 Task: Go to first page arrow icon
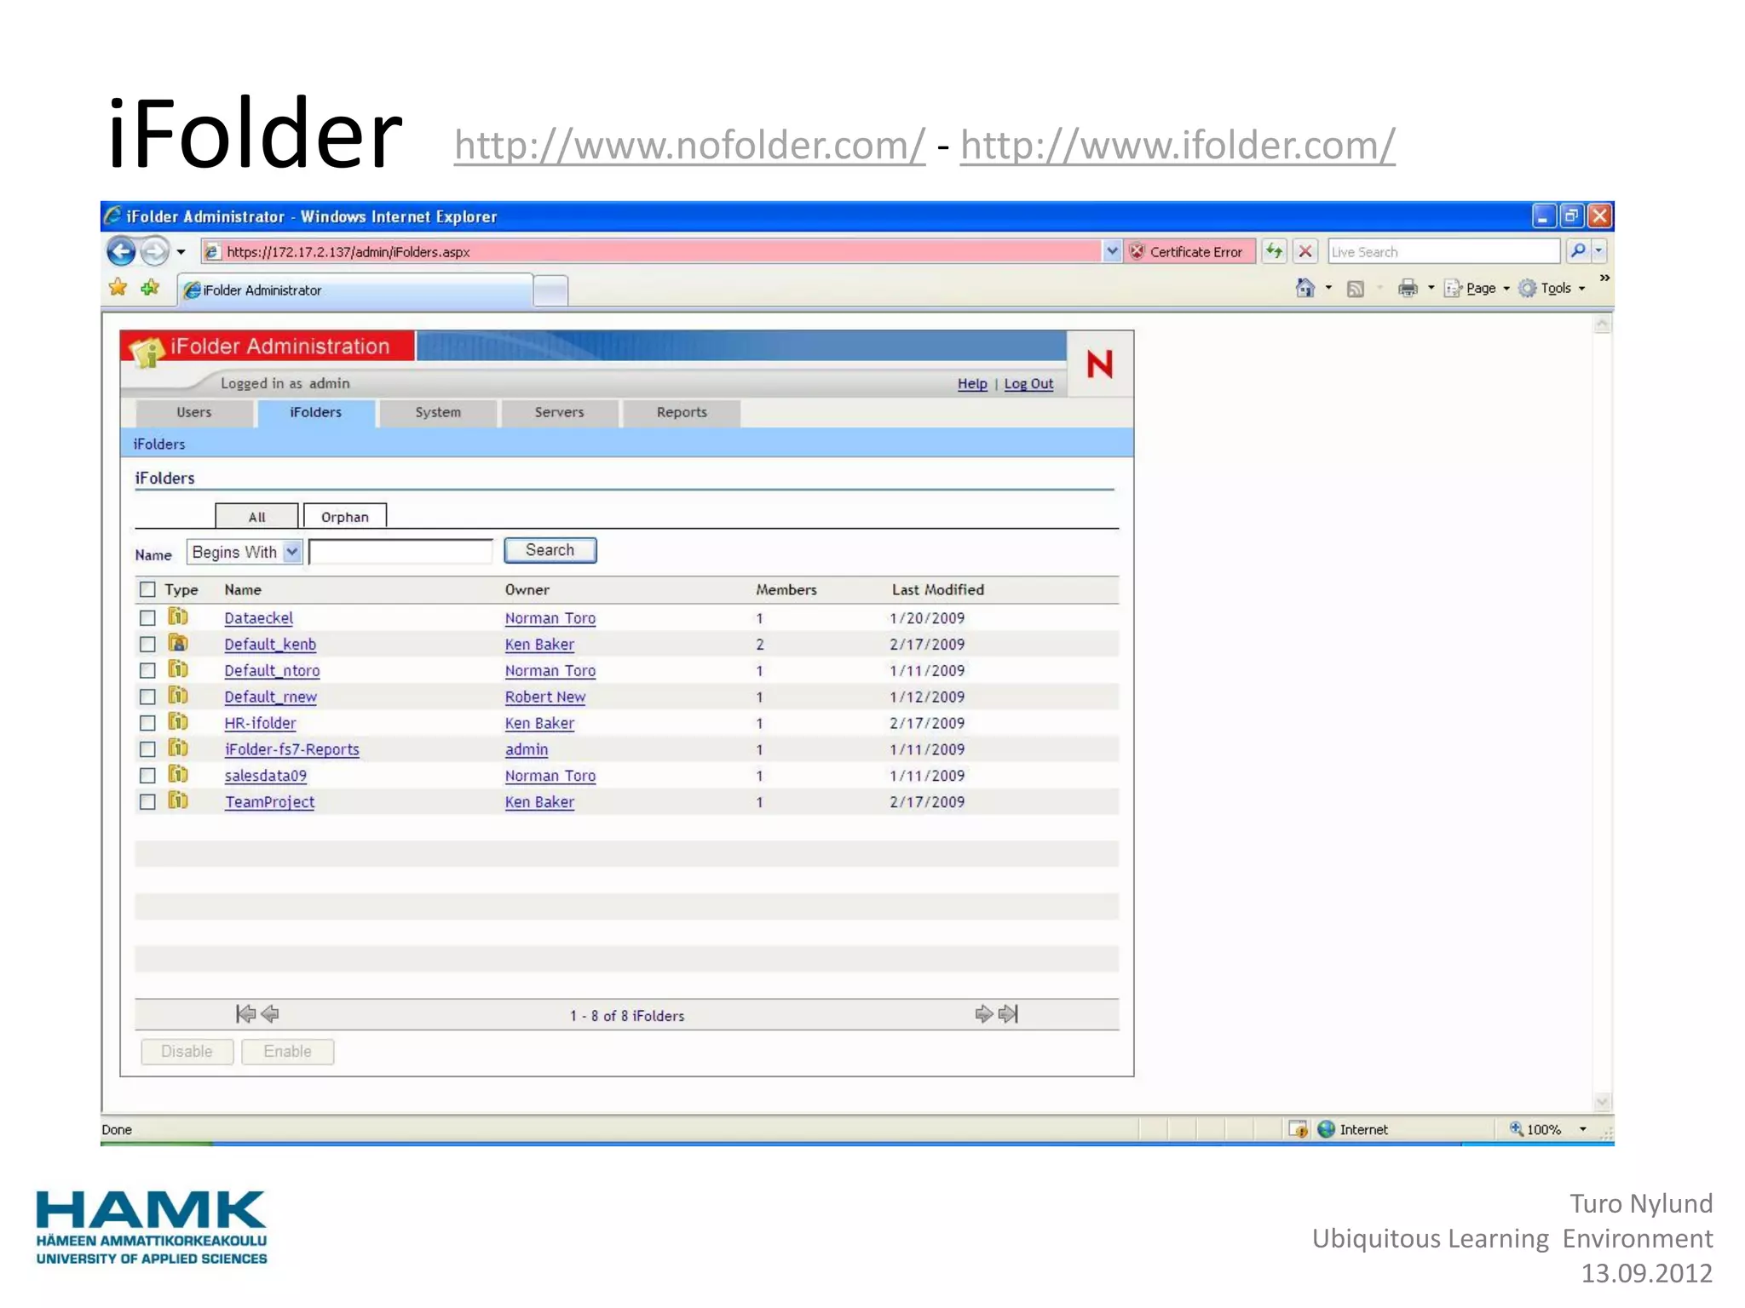tap(245, 1013)
